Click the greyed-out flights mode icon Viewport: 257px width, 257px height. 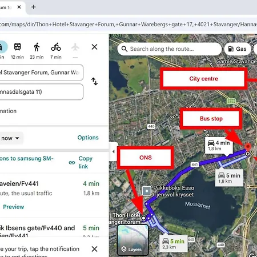click(75, 47)
